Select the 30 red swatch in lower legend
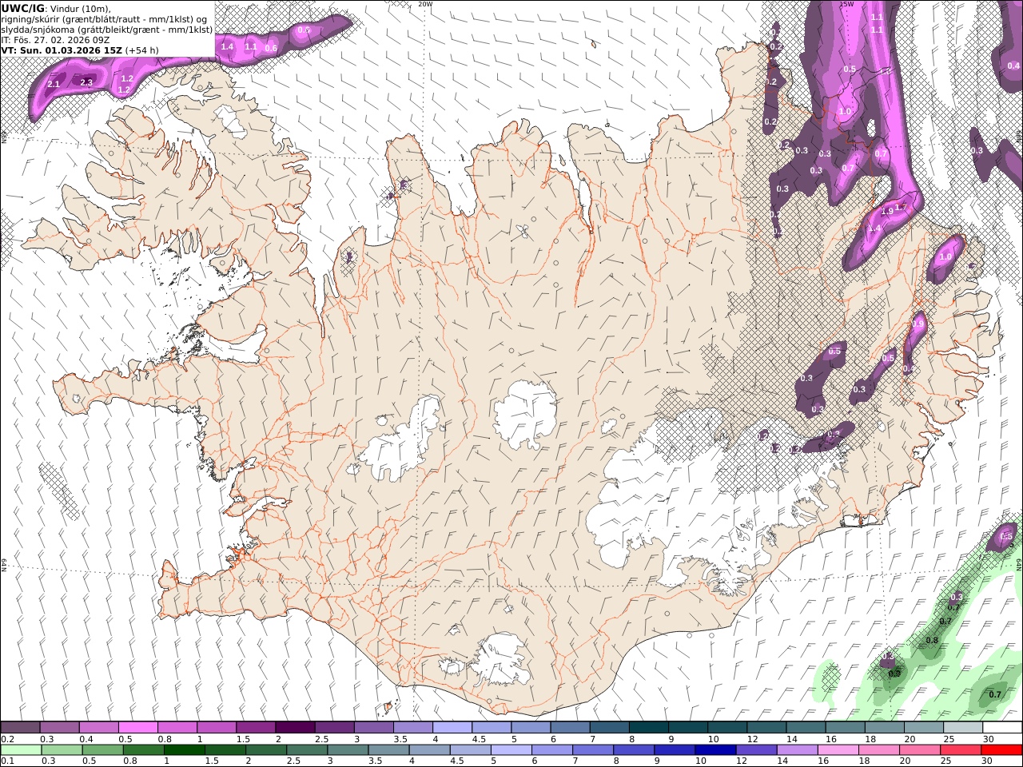Screen dimensions: 1023x767 click(x=1001, y=749)
